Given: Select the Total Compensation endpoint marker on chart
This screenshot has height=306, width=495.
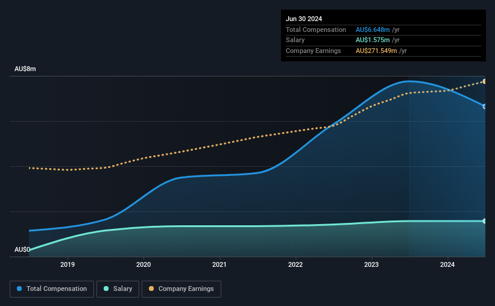Looking at the screenshot, I should [485, 107].
